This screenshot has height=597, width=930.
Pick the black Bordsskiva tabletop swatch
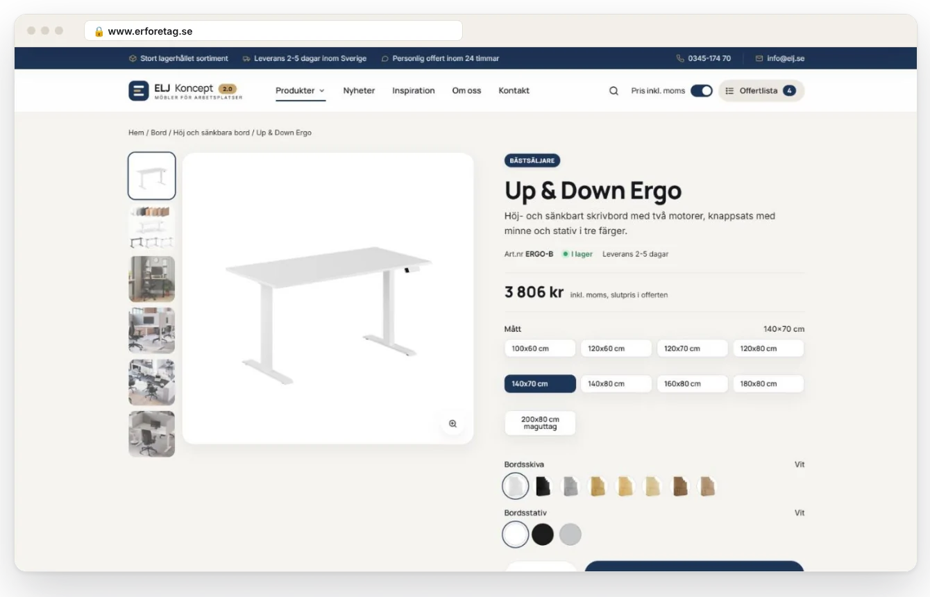click(x=543, y=487)
